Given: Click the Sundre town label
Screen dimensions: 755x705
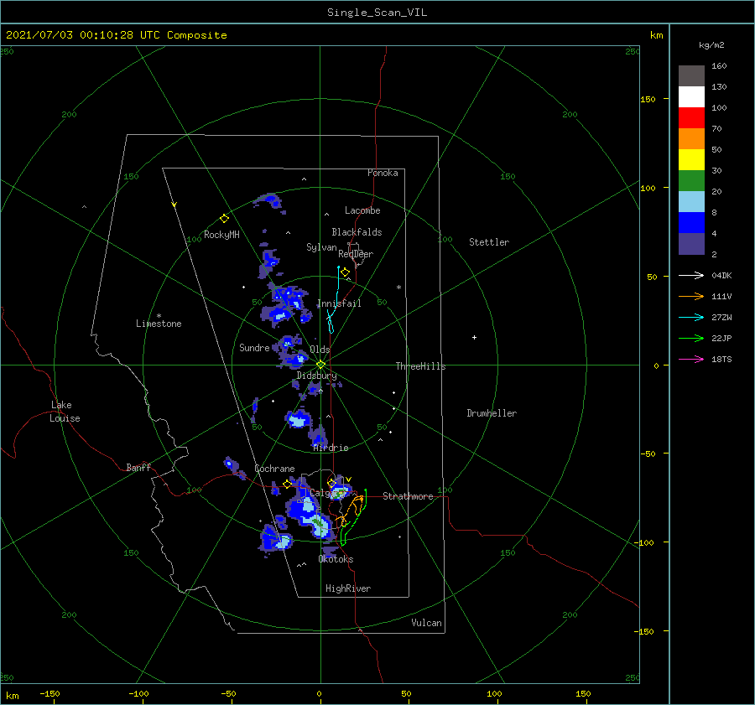Looking at the screenshot, I should tap(254, 348).
